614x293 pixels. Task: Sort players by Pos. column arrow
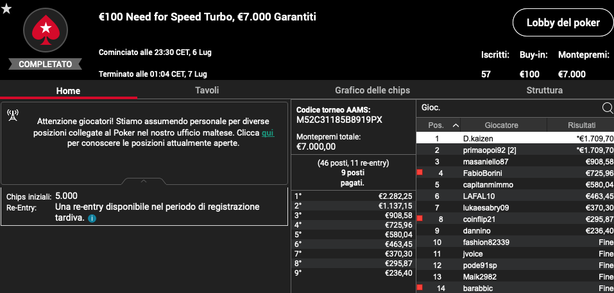point(456,125)
